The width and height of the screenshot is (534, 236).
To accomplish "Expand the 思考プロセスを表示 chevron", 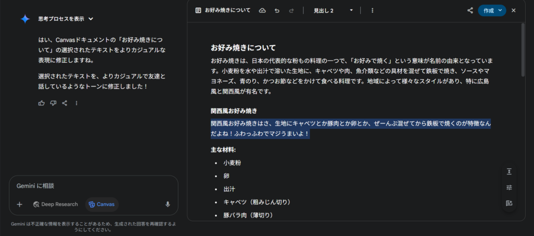I will (91, 19).
